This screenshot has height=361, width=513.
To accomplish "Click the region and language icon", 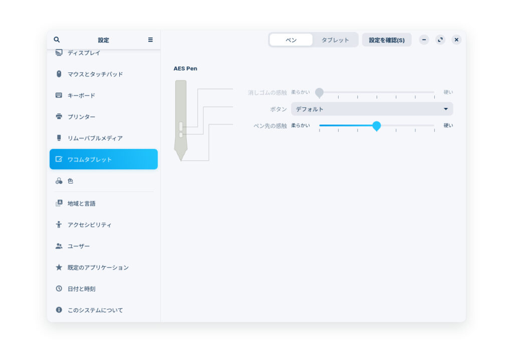I will point(59,203).
